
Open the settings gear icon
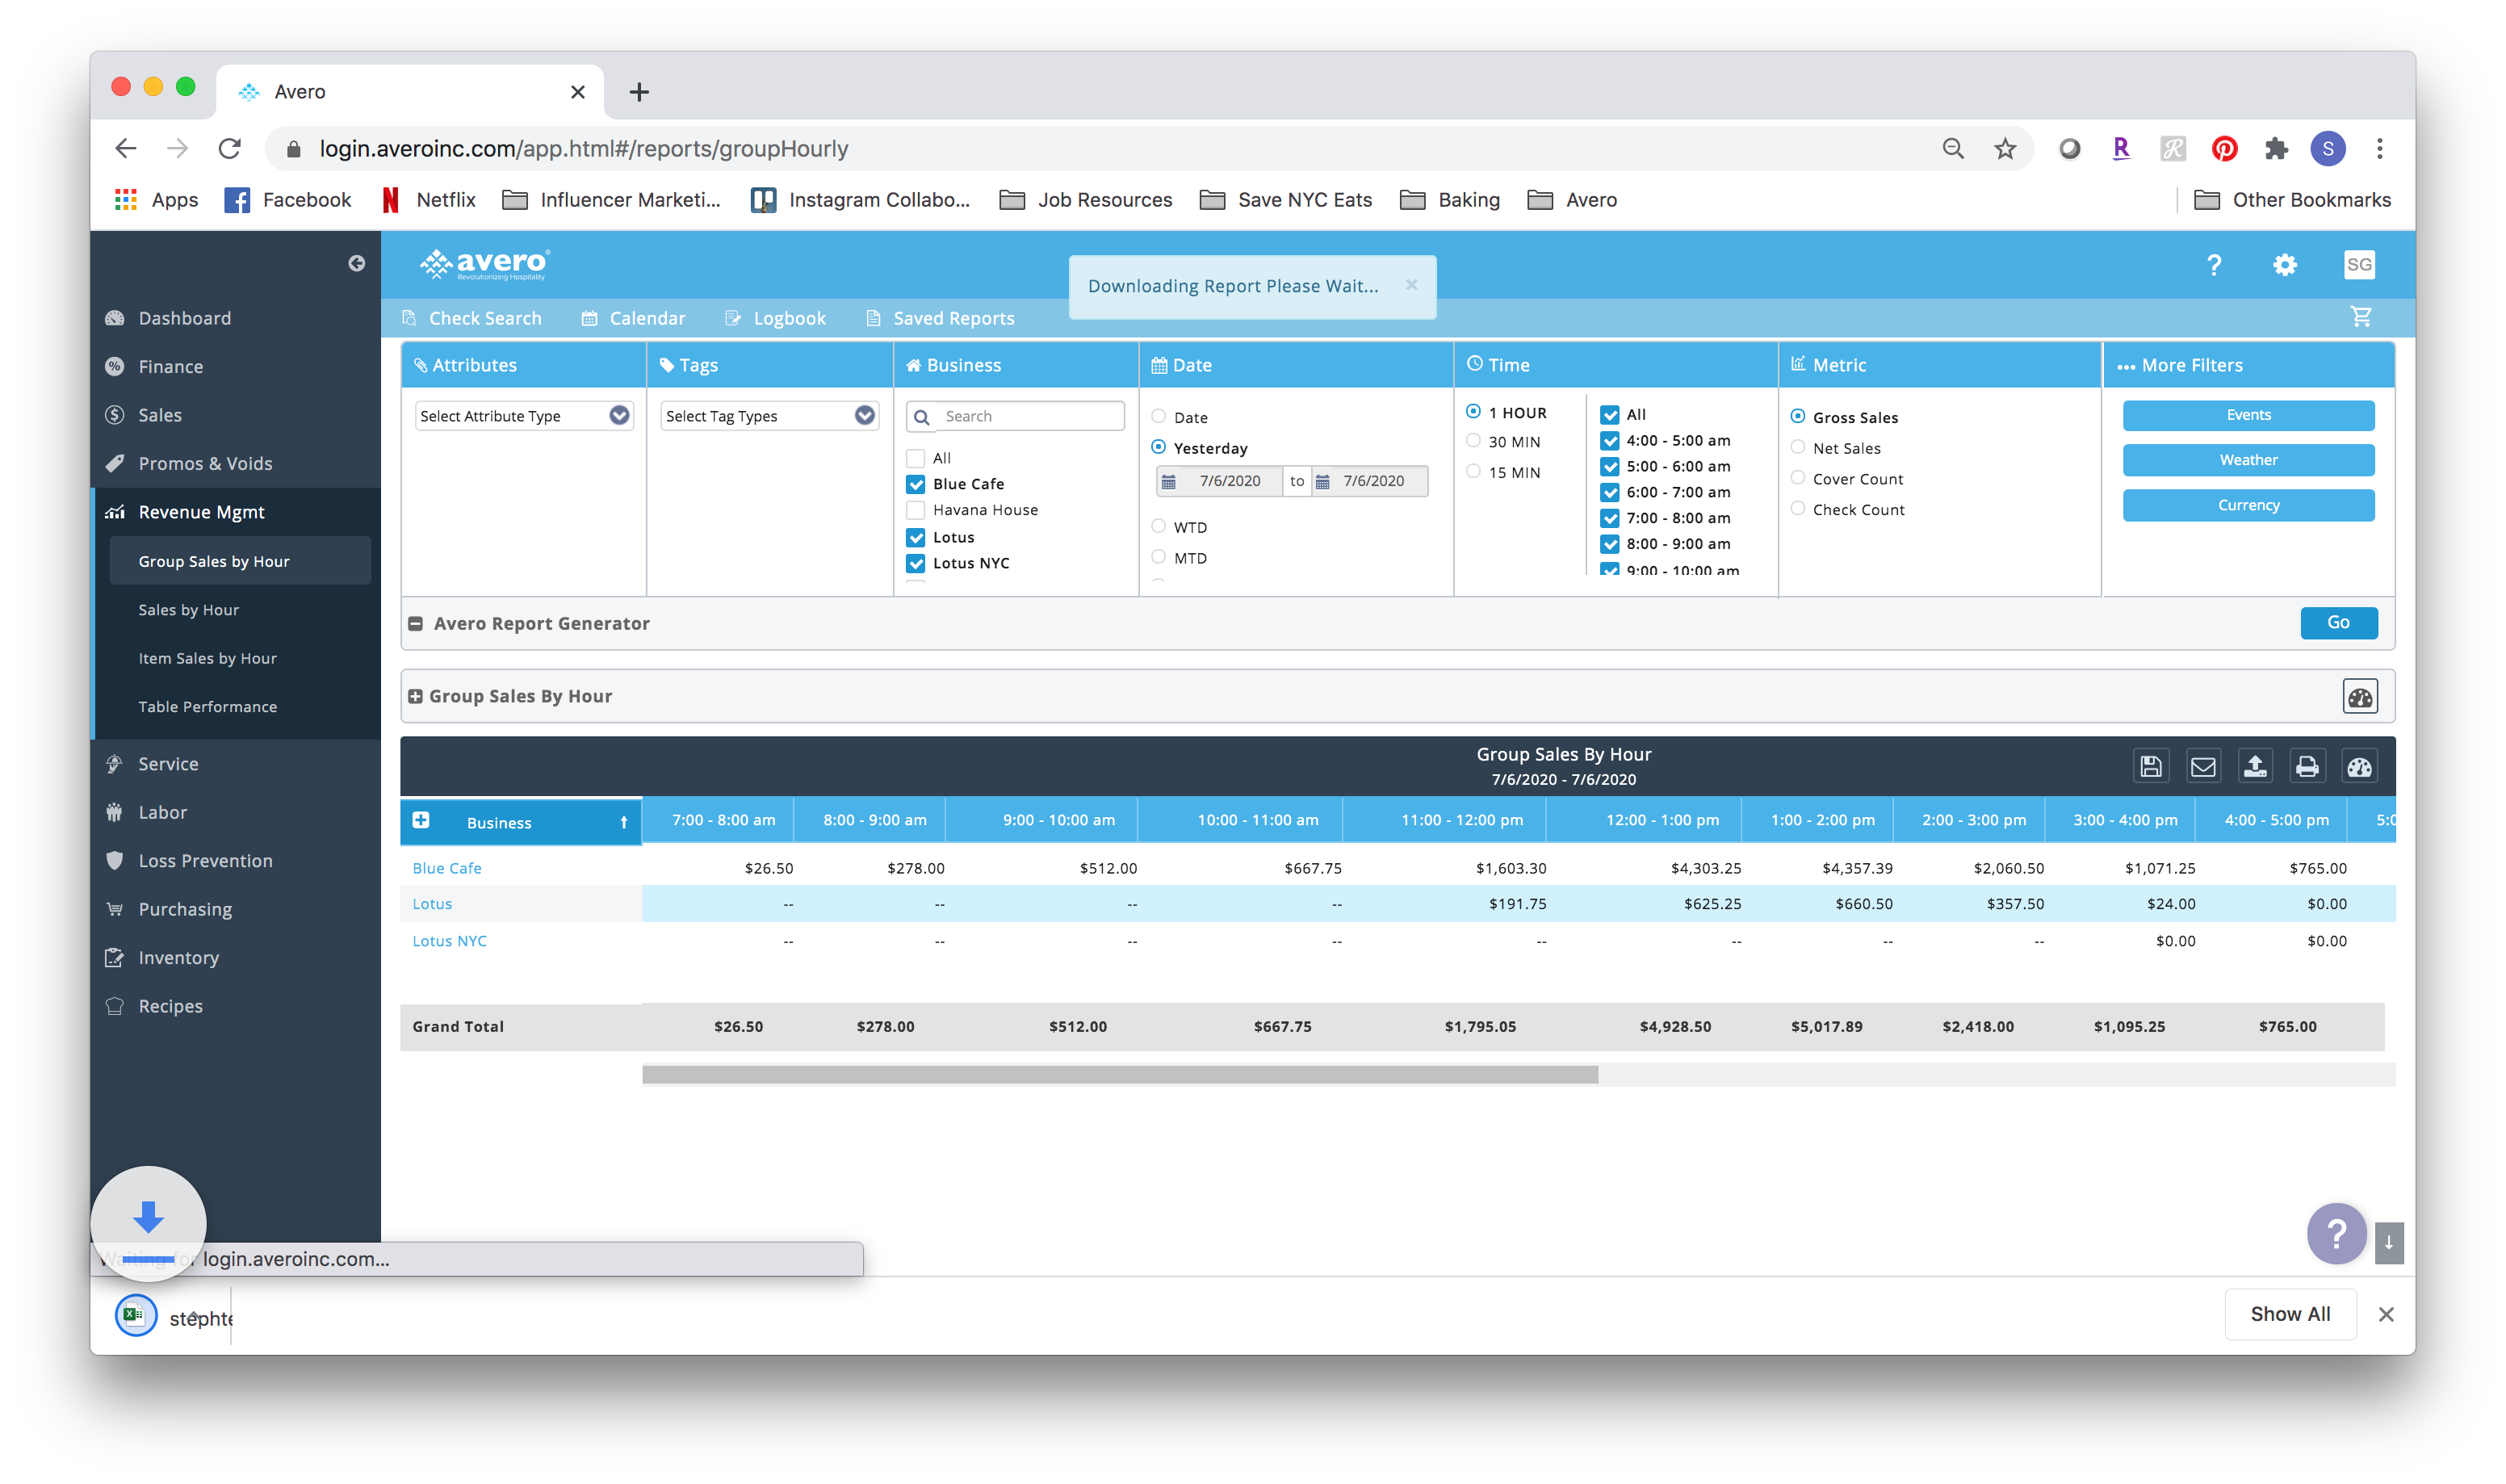tap(2284, 265)
